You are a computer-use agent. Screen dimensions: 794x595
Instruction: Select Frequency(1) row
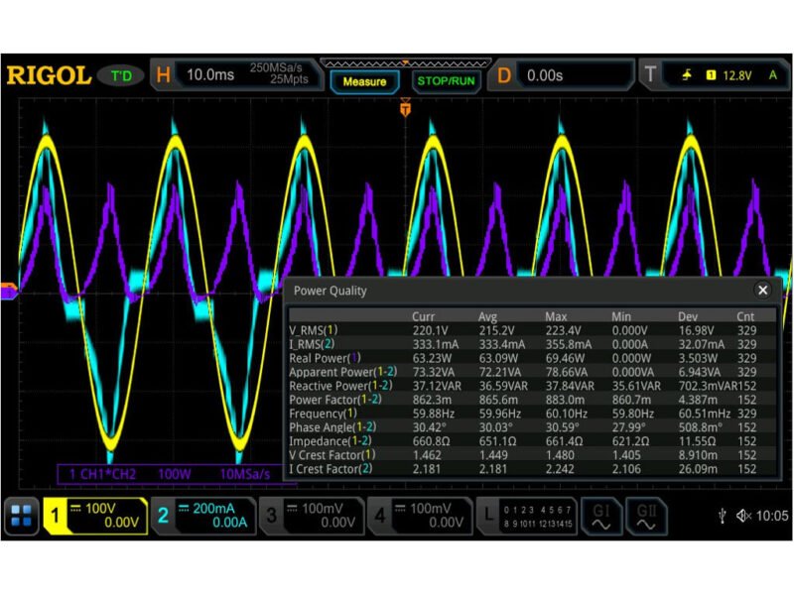532,414
